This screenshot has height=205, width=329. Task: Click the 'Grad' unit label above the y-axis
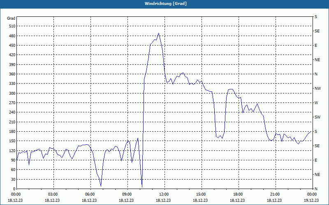[11, 18]
